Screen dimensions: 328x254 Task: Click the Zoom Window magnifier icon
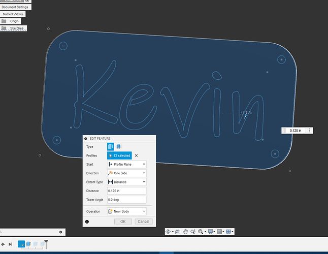click(x=201, y=232)
